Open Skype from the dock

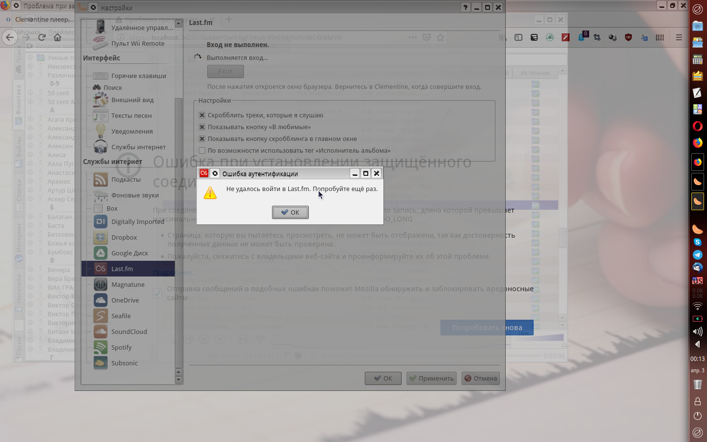click(x=697, y=242)
